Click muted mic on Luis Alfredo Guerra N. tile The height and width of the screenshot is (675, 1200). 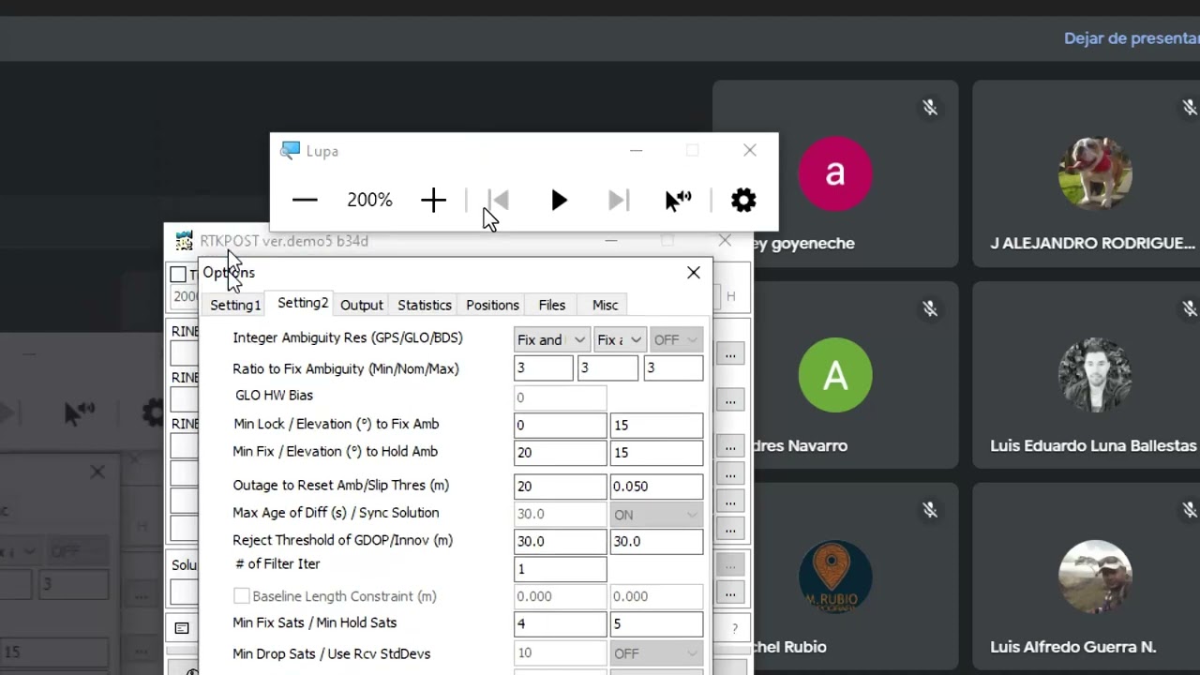tap(1190, 510)
